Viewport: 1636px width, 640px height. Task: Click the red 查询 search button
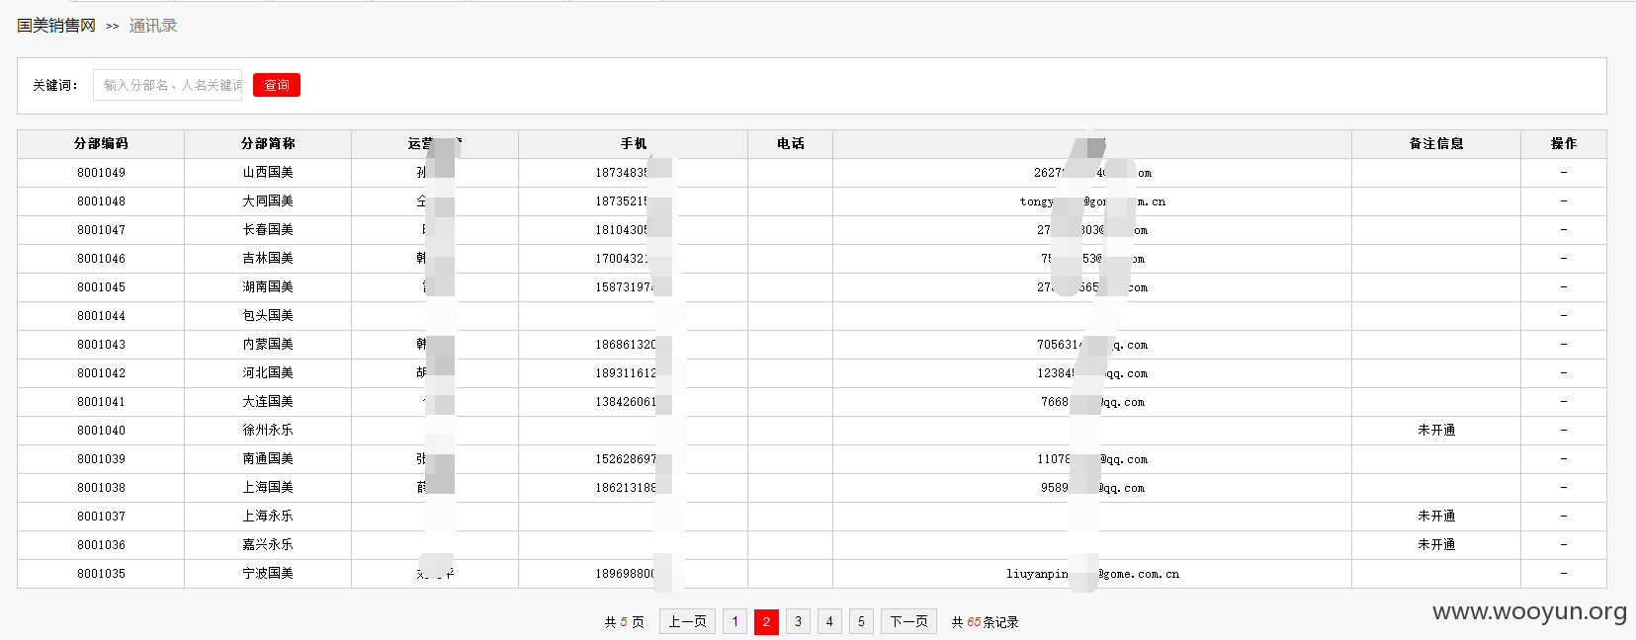pyautogui.click(x=276, y=85)
